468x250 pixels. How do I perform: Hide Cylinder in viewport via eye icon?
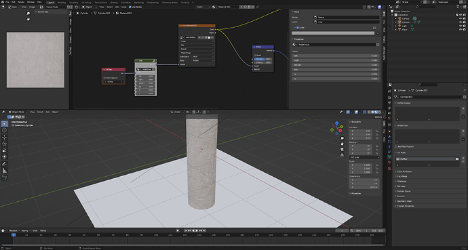click(461, 22)
